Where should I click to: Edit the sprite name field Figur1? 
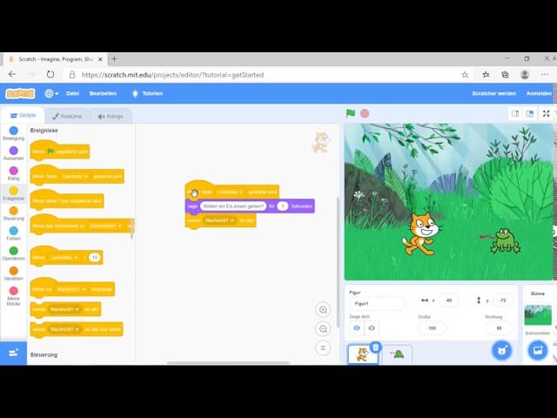[377, 304]
